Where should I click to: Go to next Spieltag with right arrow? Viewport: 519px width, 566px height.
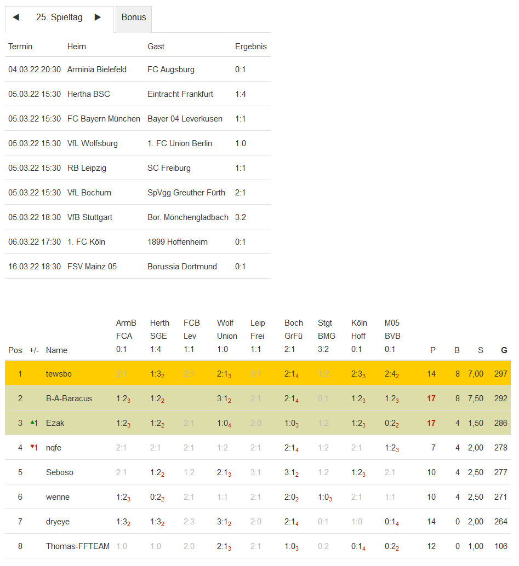[98, 18]
